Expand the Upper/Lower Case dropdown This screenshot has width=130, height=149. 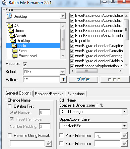click(x=124, y=126)
